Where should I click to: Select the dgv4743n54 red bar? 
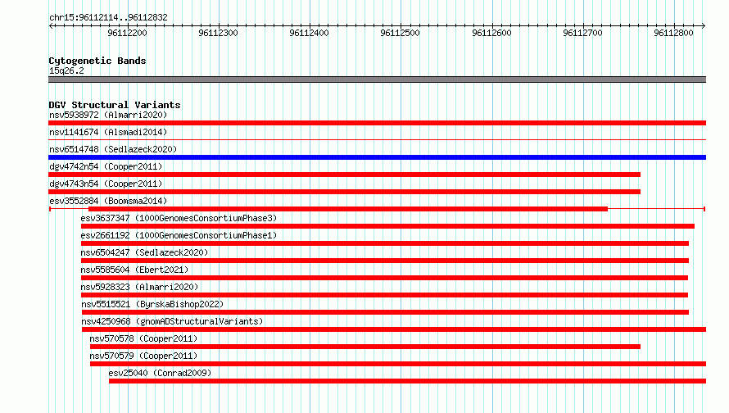pos(345,192)
